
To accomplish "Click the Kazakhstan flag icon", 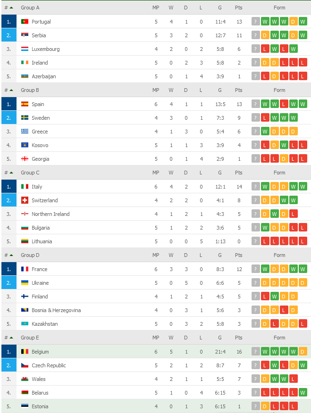I will 25,324.
